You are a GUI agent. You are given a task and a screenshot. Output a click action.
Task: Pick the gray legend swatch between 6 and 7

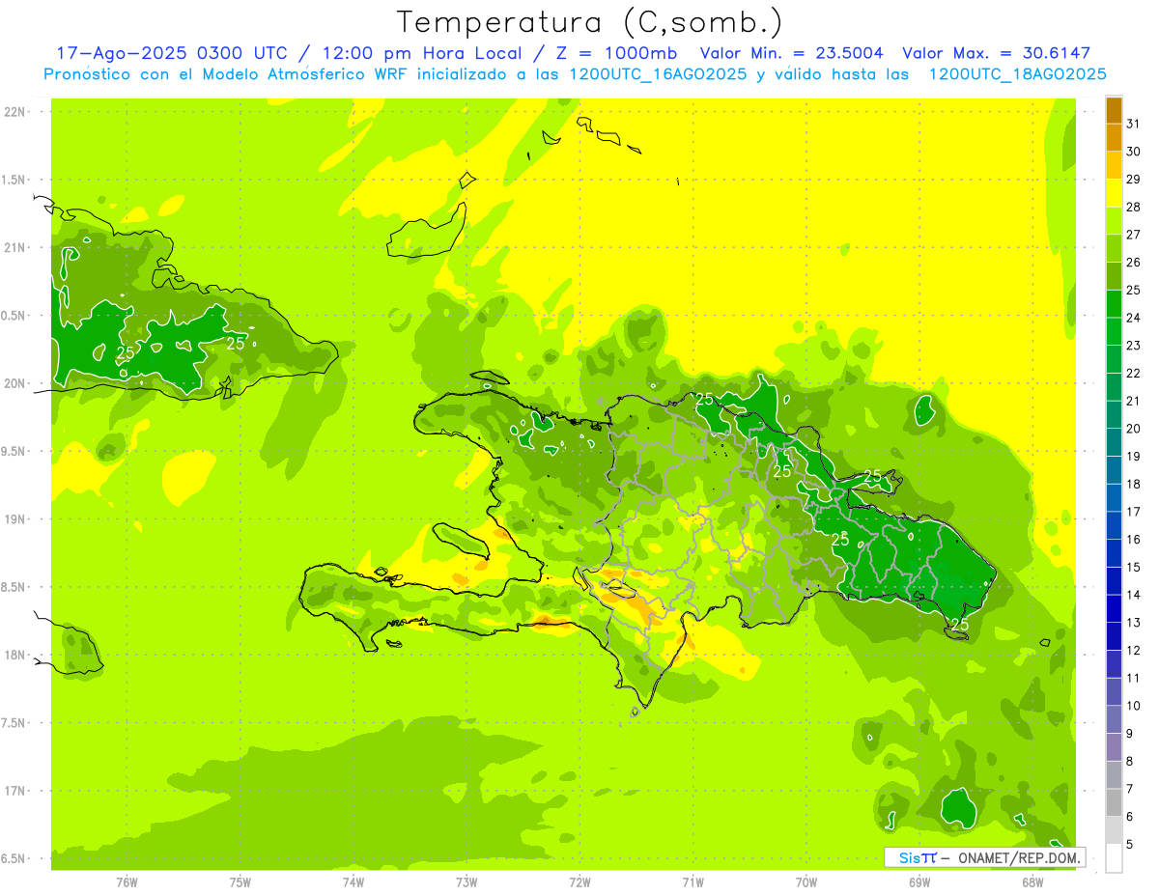(1114, 803)
